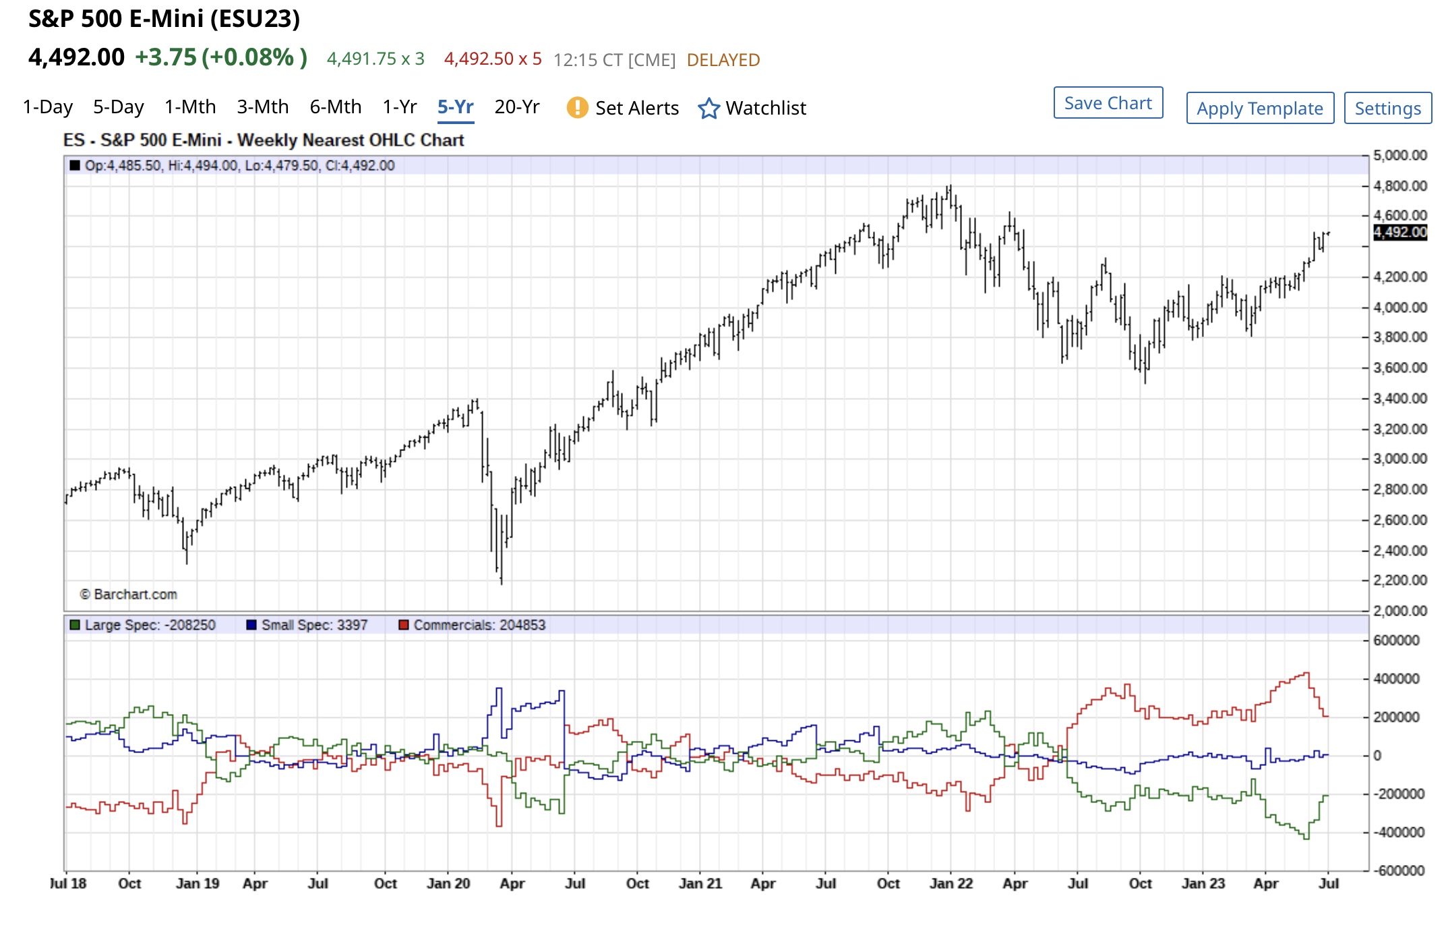Click the orange alert exclamation icon

577,108
